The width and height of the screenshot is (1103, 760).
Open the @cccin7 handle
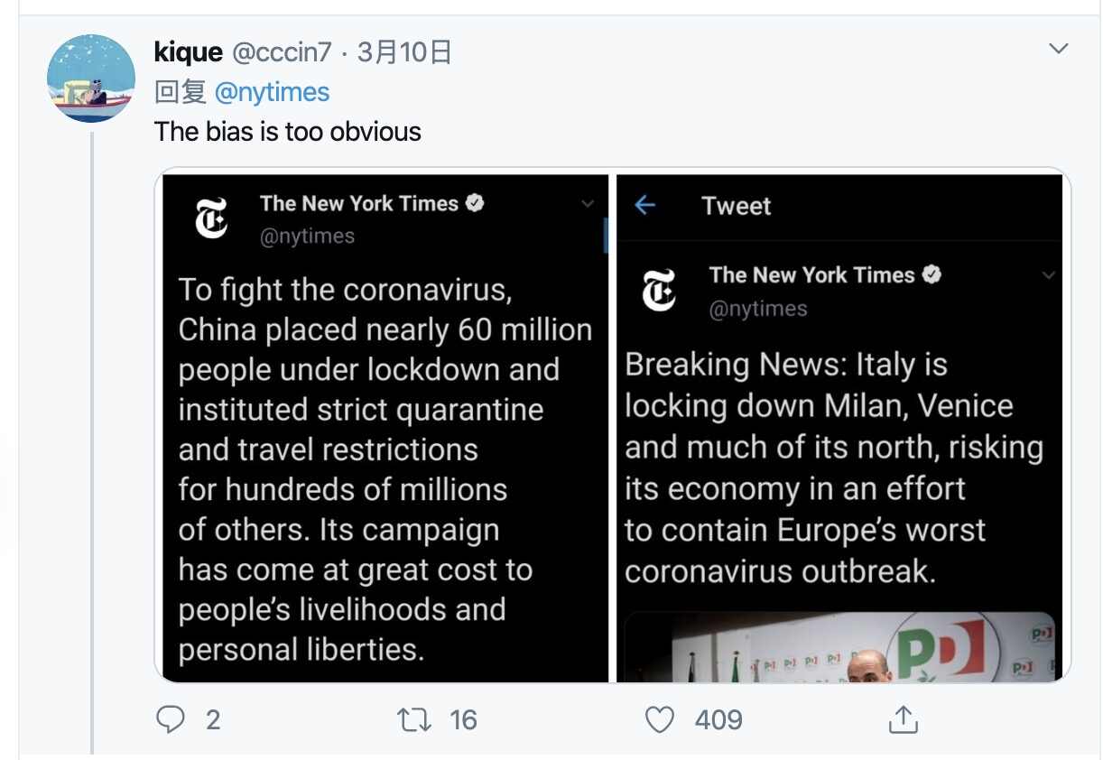click(x=282, y=52)
